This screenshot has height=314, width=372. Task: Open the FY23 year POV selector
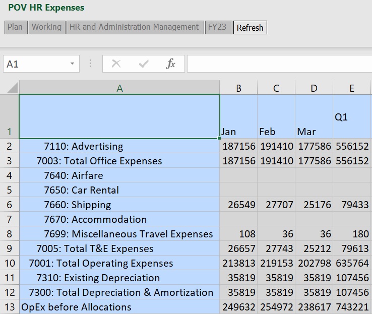coord(217,27)
